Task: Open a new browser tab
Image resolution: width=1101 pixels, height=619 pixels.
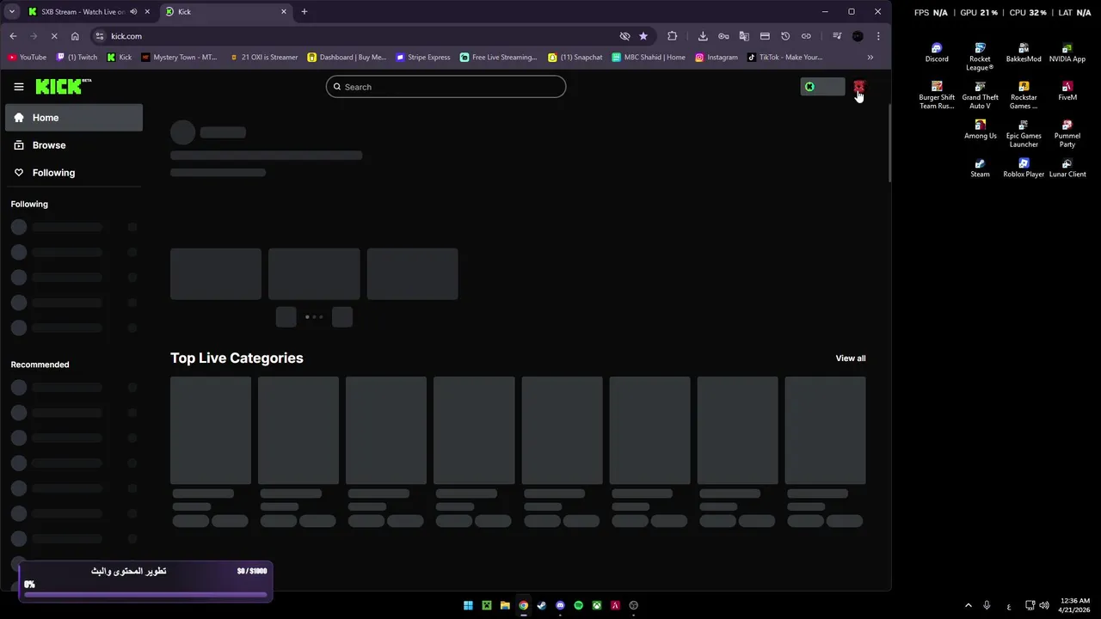Action: 304,12
